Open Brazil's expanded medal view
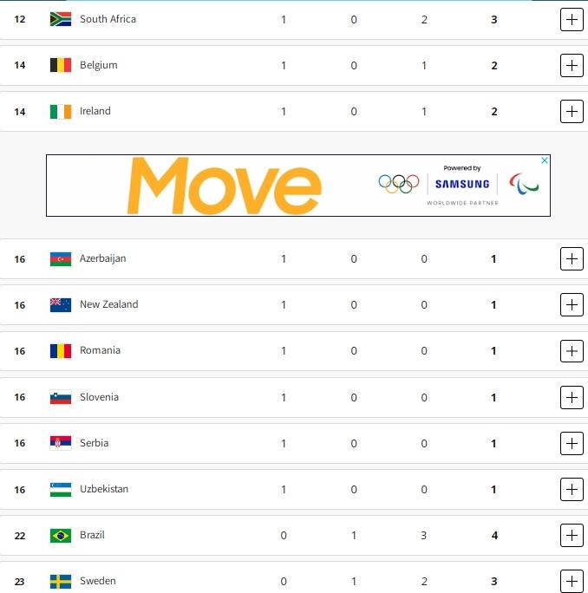 [572, 535]
